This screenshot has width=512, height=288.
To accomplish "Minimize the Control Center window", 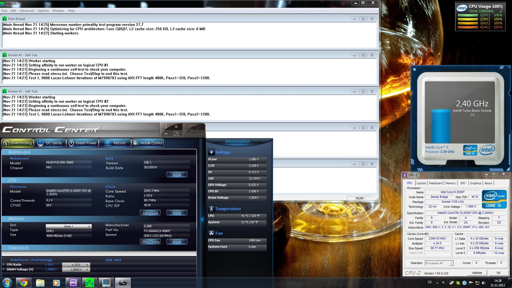I will pyautogui.click(x=166, y=133).
